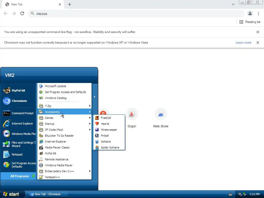Close the New Tab tab
Viewport: 264px width, 198px height.
pyautogui.click(x=60, y=4)
